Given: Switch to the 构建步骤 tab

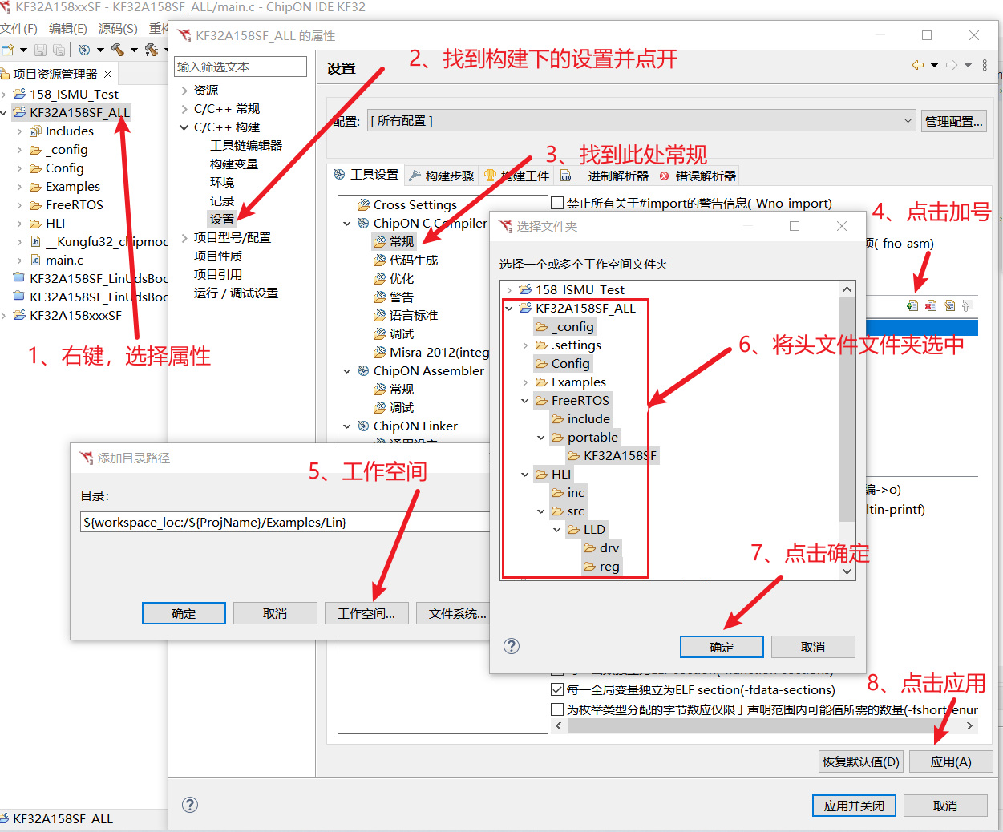Looking at the screenshot, I should point(441,176).
